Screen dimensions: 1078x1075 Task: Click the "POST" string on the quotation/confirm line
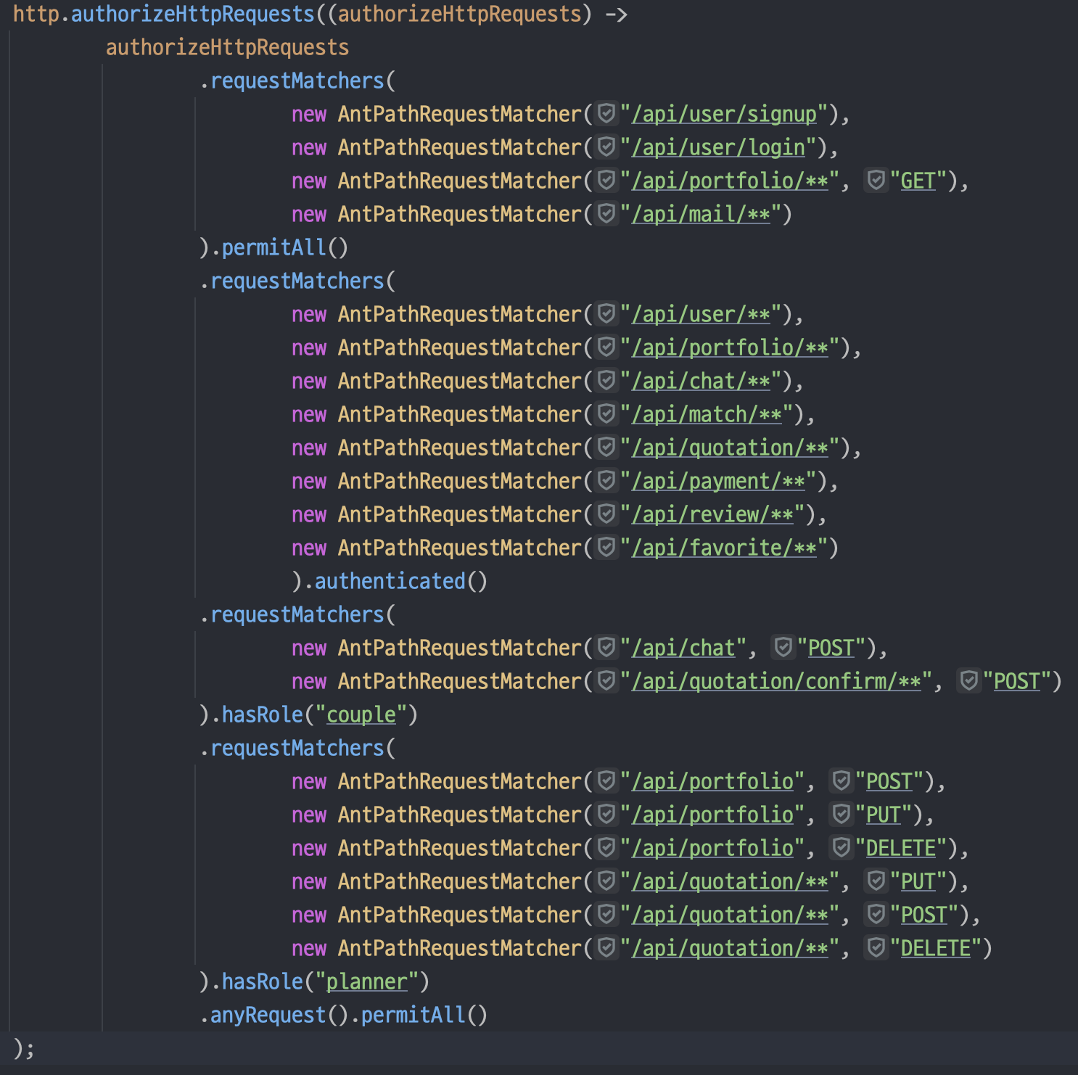tap(1016, 681)
